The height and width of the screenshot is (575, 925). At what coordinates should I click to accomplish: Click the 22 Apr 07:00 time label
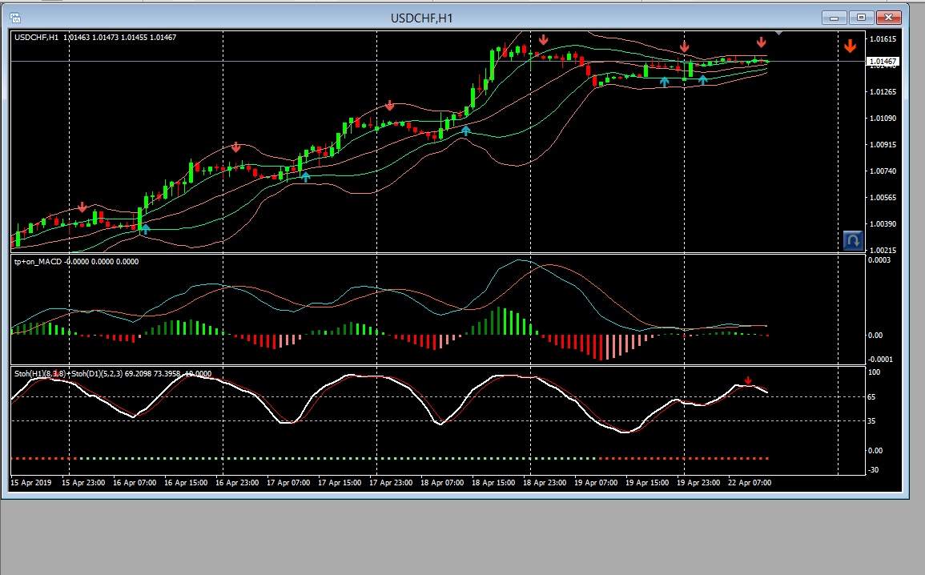pos(750,482)
